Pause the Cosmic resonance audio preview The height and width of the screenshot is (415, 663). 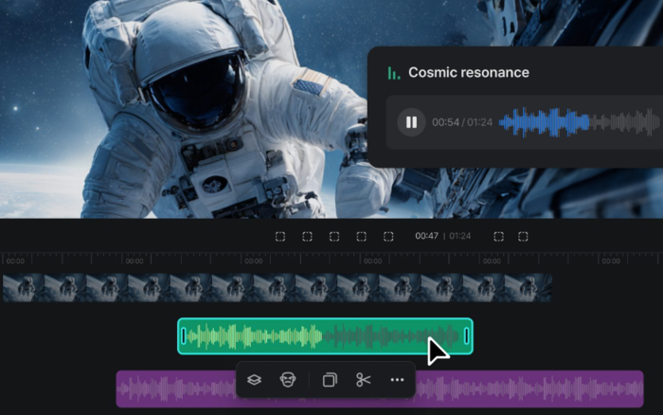(x=411, y=122)
